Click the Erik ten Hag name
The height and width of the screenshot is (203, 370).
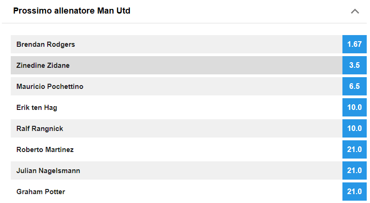pyautogui.click(x=36, y=108)
